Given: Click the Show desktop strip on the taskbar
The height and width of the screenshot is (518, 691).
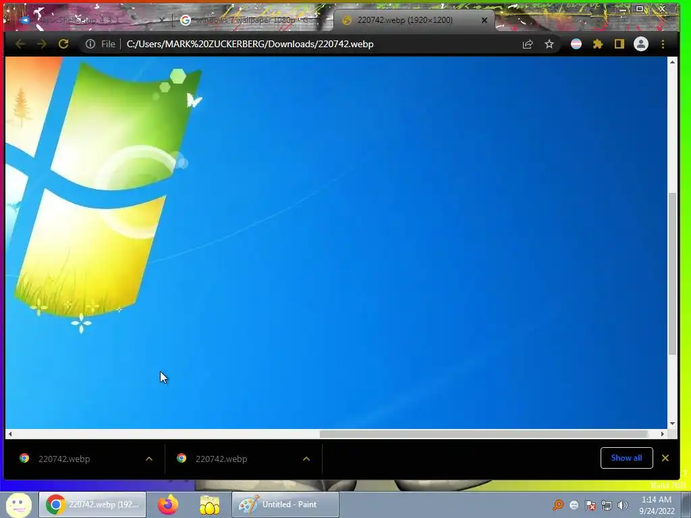Looking at the screenshot, I should [686, 505].
